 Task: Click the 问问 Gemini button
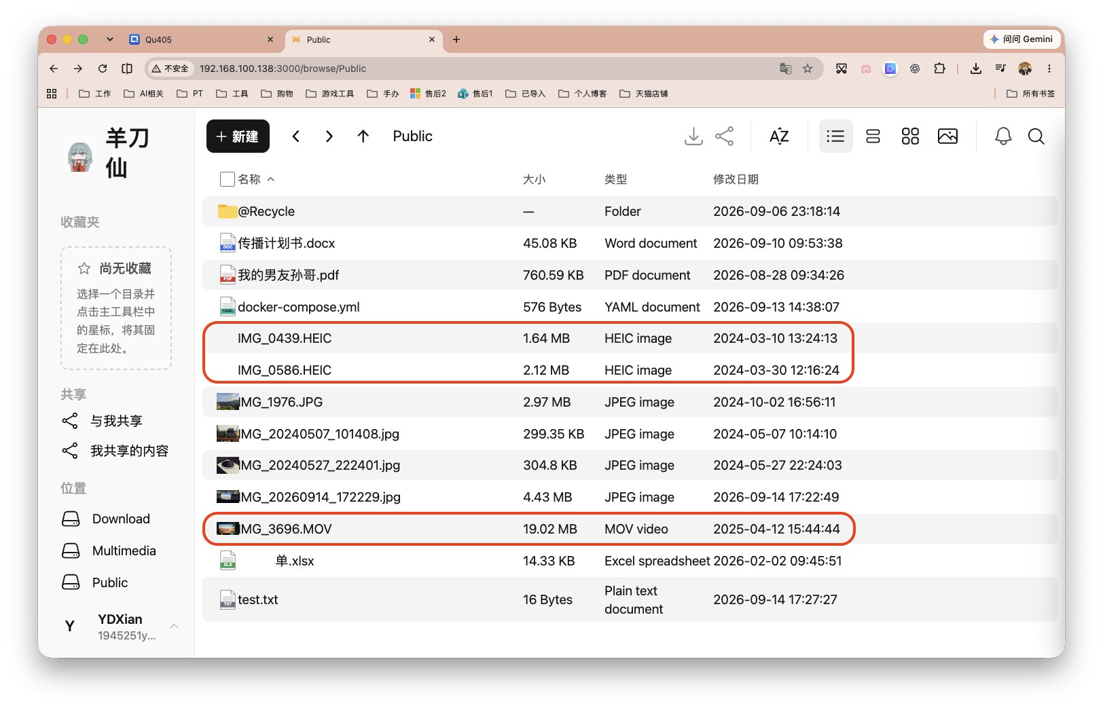1021,39
